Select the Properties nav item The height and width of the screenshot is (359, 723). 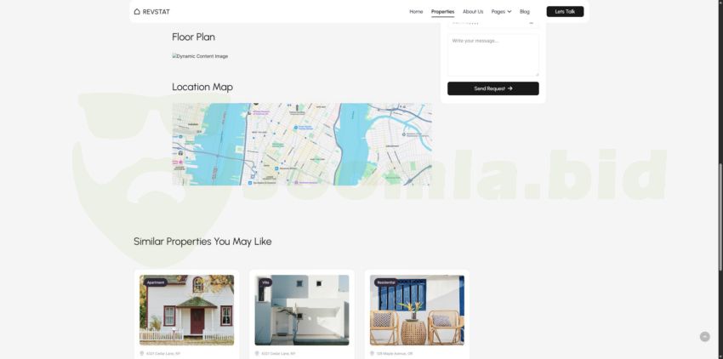click(x=442, y=12)
